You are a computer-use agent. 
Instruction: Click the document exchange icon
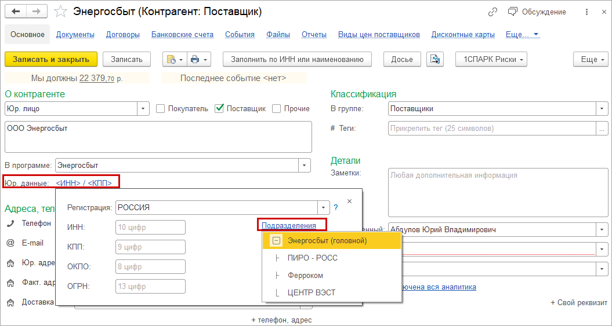click(435, 59)
